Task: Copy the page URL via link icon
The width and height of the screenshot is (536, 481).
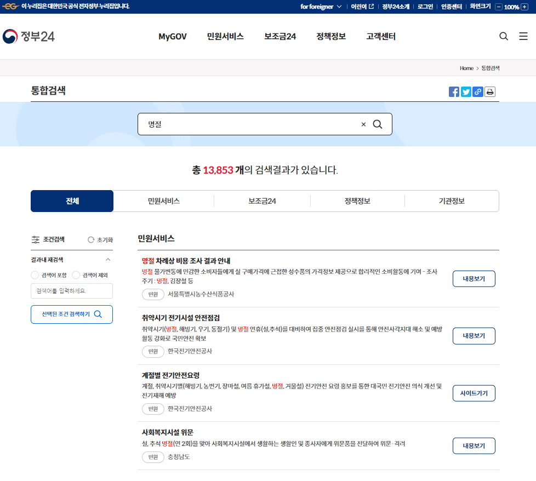Action: pyautogui.click(x=477, y=91)
